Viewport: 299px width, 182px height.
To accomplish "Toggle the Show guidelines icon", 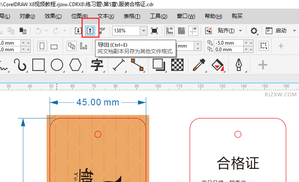I will pos(193,30).
